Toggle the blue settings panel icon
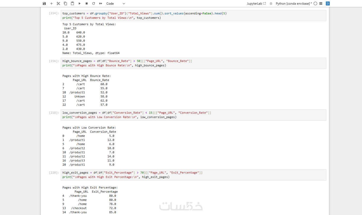 [x=328, y=4]
